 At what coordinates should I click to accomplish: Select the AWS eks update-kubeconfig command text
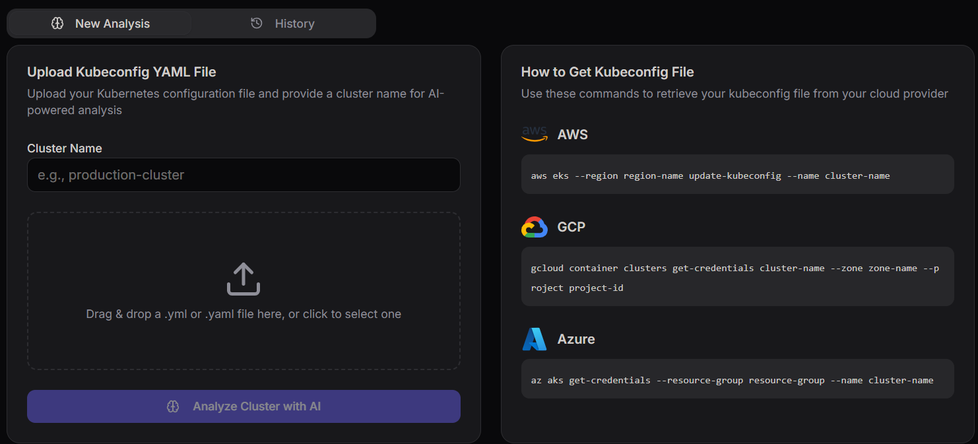click(709, 175)
